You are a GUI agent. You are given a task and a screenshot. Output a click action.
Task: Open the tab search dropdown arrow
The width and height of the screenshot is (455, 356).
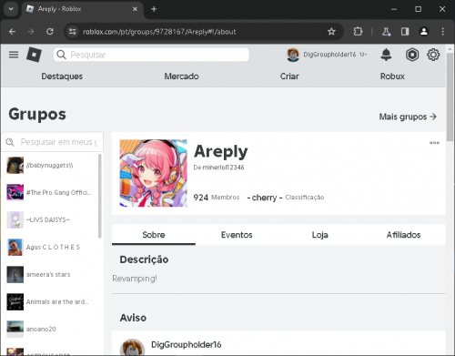11,9
